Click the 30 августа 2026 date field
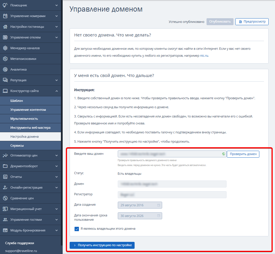 (140, 216)
